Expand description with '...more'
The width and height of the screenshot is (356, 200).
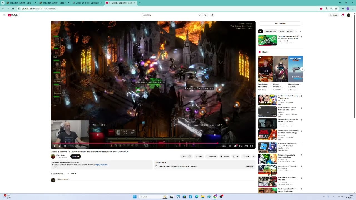55,167
